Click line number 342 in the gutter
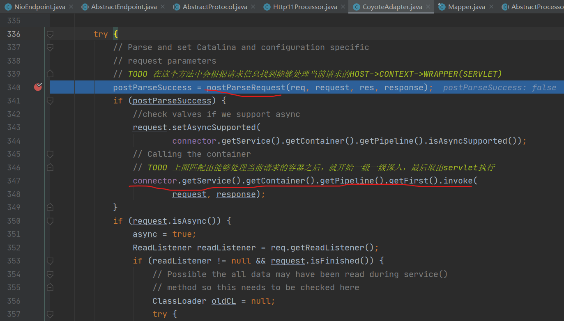The image size is (564, 321). pos(14,114)
